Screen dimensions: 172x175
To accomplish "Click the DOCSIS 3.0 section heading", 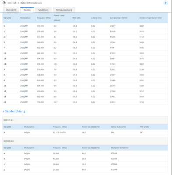I will [x=8, y=141].
